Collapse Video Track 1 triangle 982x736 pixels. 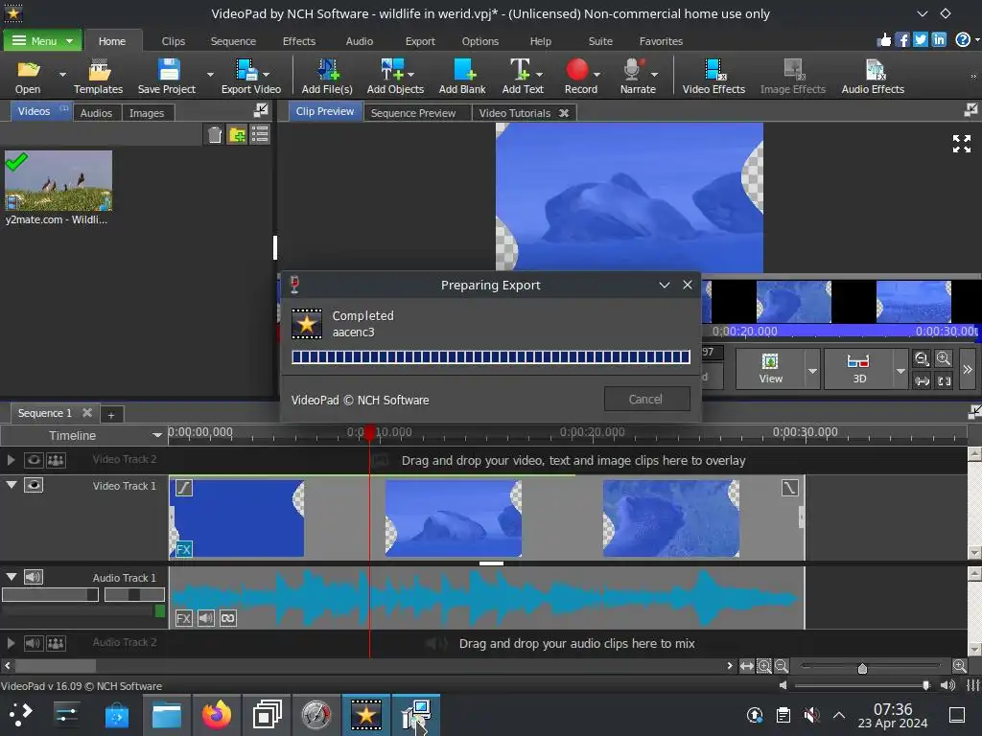click(x=12, y=484)
